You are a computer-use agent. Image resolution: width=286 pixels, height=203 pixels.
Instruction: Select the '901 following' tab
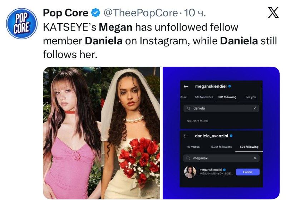tap(227, 97)
